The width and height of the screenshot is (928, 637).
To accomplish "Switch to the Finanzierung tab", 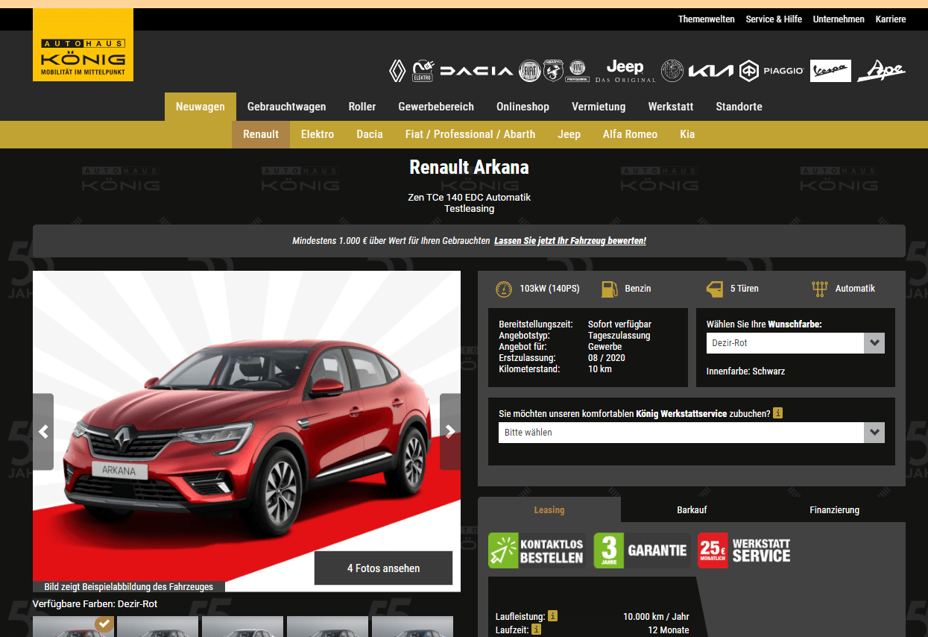I will pyautogui.click(x=835, y=510).
